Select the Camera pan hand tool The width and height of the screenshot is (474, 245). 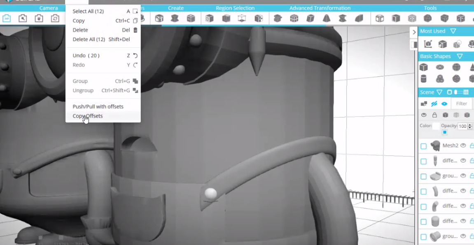point(39,19)
